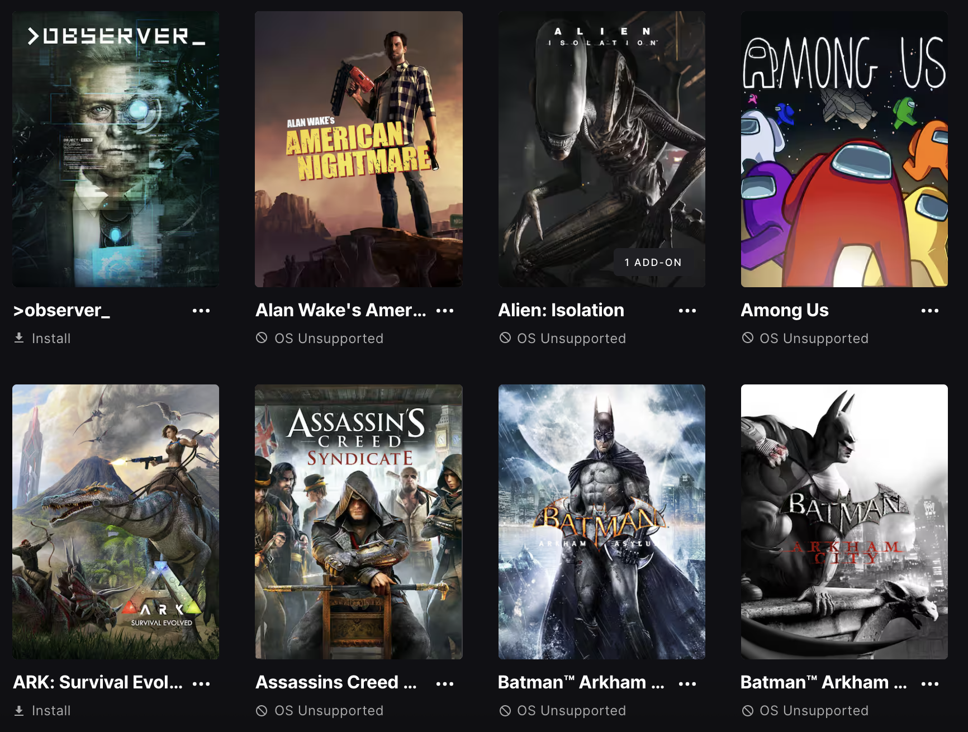Open the options menu for >observer_

[x=201, y=311]
